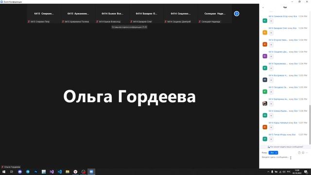Viewport: 311px width, 175px height.
Task: Open Yandex Browser from the taskbar
Action: (75, 172)
